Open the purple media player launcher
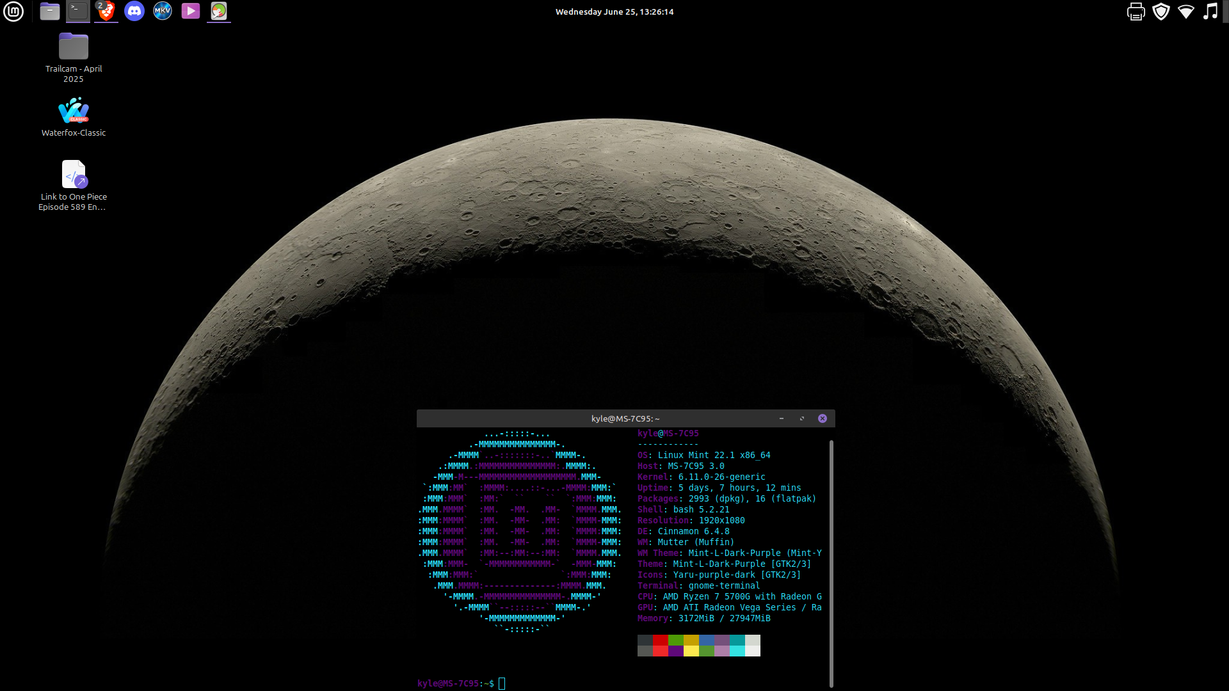 coord(191,11)
